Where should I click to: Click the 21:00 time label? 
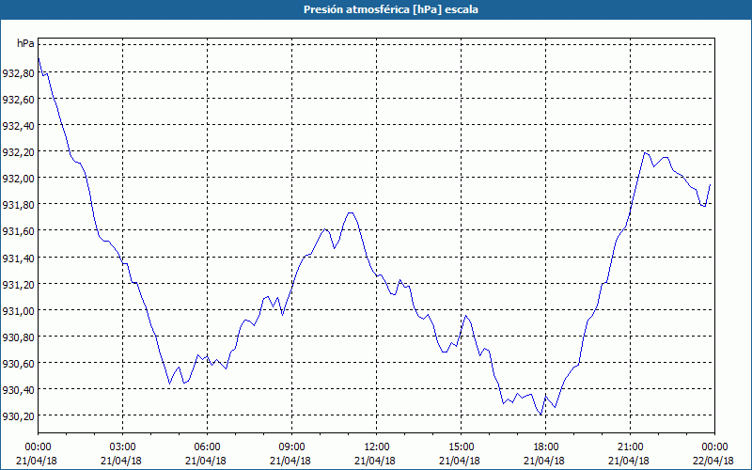[x=630, y=447]
